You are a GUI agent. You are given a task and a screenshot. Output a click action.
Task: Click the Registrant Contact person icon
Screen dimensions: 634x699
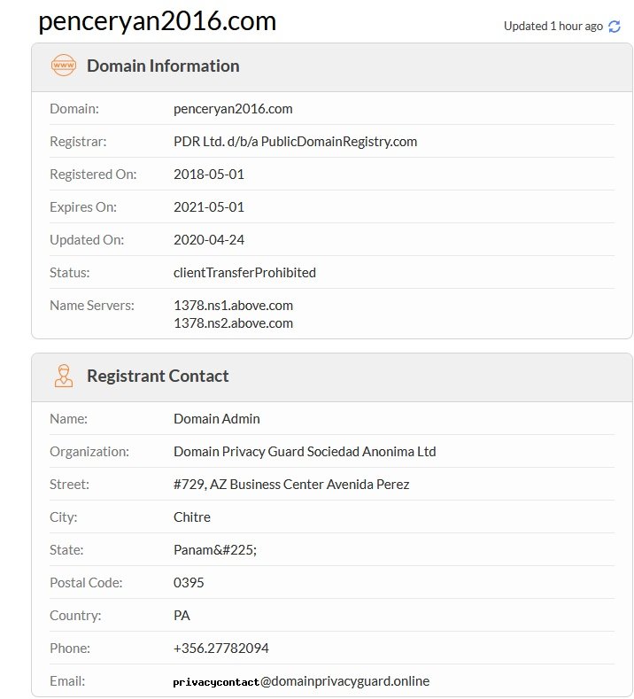pyautogui.click(x=64, y=376)
